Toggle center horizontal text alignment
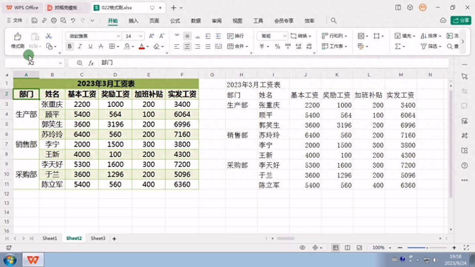The width and height of the screenshot is (475, 267). tap(187, 46)
